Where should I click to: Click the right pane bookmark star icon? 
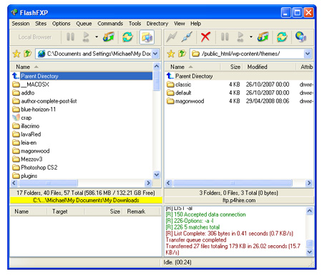click(x=171, y=54)
